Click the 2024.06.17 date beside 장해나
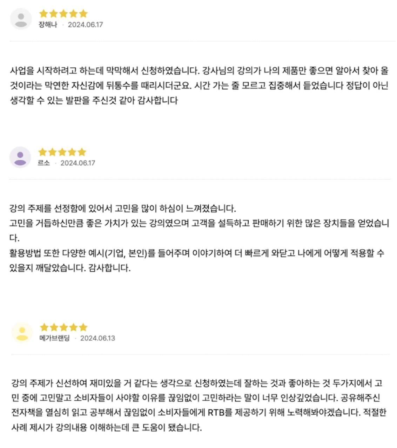This screenshot has height=448, width=397. pos(85,25)
